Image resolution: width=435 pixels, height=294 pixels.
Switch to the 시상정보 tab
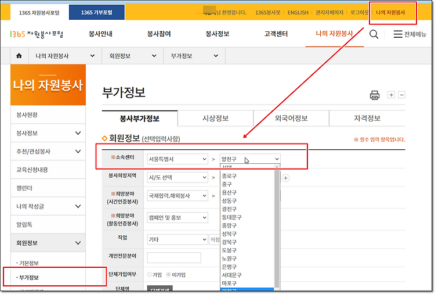[x=216, y=119]
